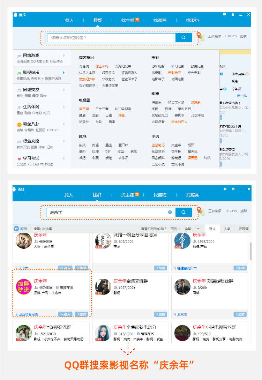Click the 同城交友 category icon

(x=19, y=90)
